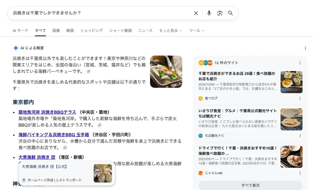Click the すべて表示 button
313x190 pixels.
tap(250, 185)
